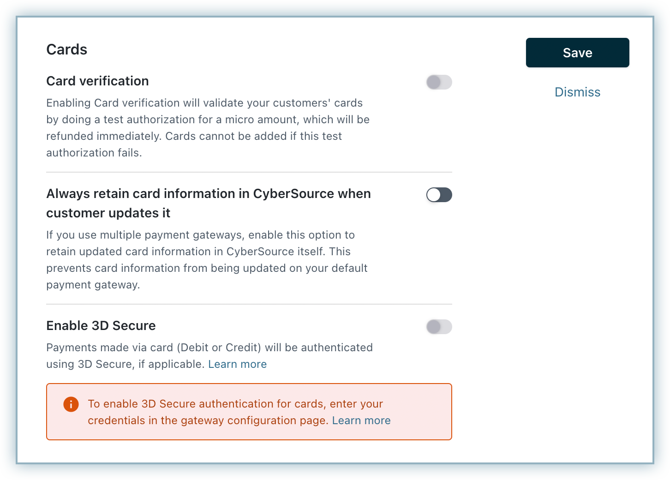Enable the Card verification toggle

(439, 83)
